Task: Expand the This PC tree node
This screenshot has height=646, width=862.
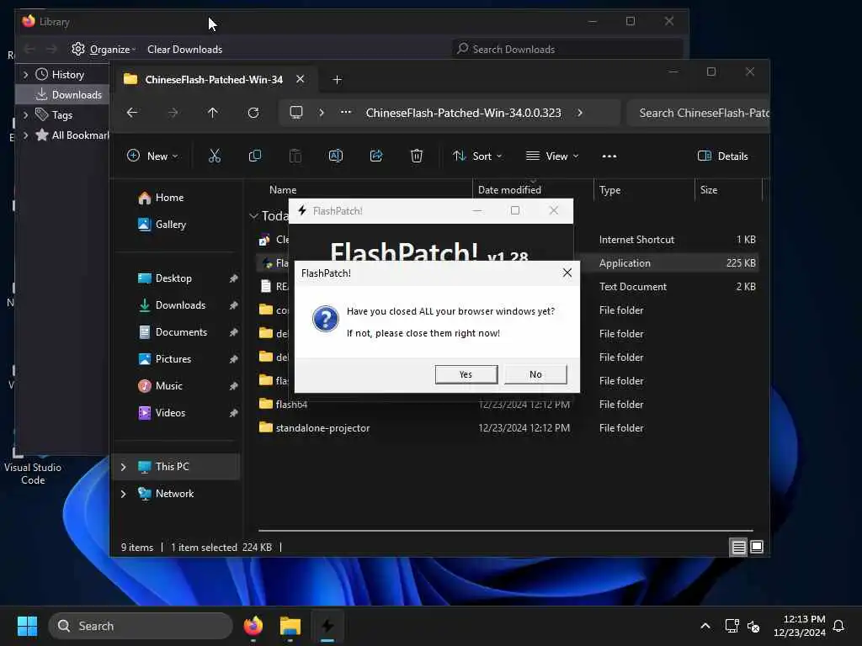Action: (124, 467)
